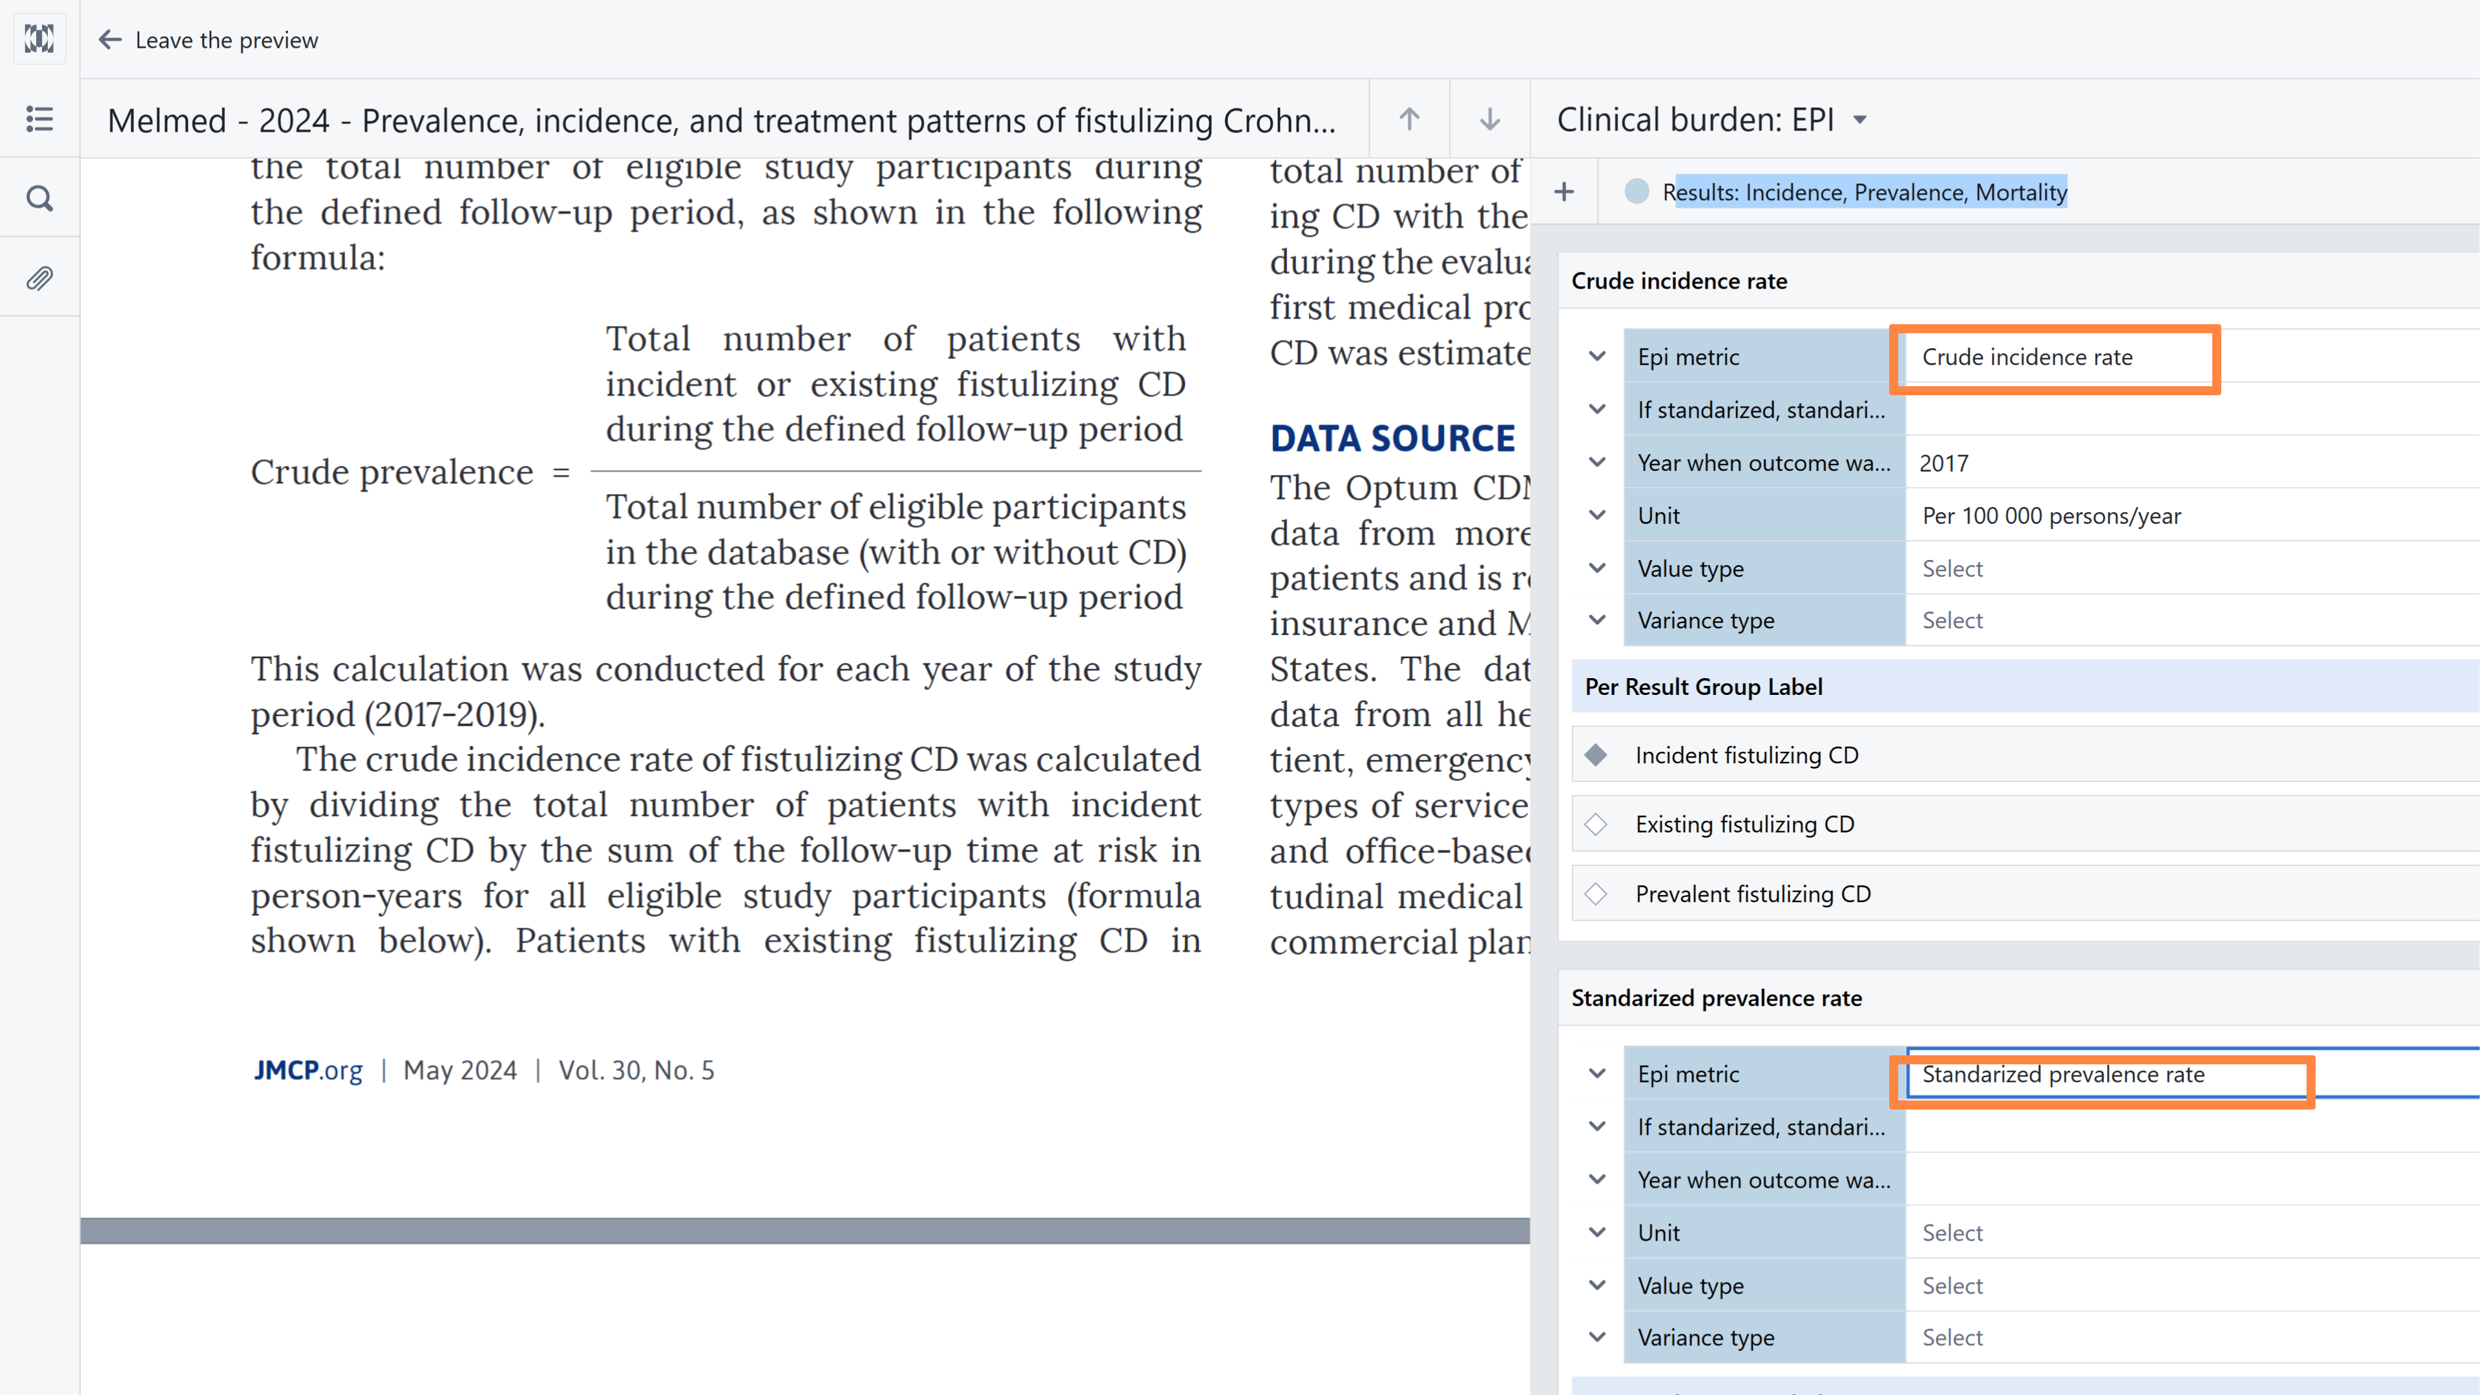Go to previous document with up arrow
The image size is (2481, 1395).
pos(1409,119)
